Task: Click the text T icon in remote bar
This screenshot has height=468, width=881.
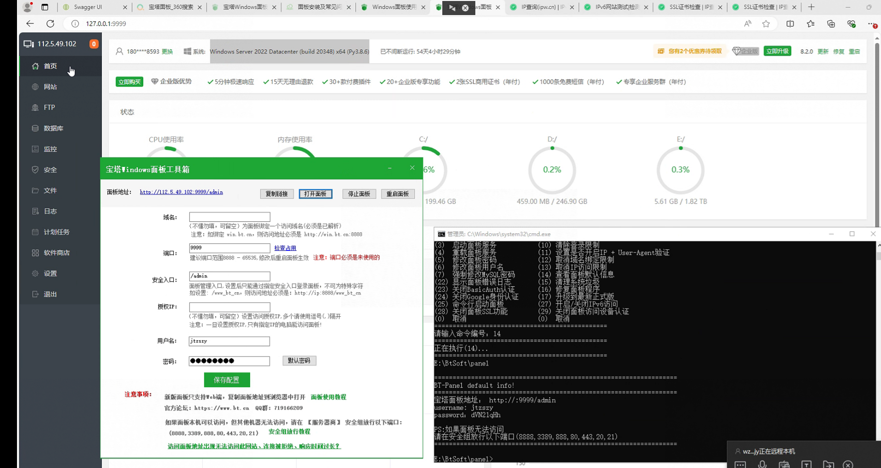Action: point(807,465)
